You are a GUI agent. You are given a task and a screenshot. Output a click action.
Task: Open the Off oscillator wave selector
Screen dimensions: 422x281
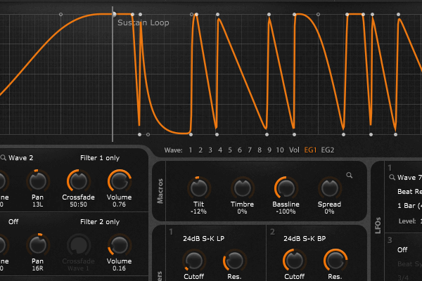pos(13,222)
